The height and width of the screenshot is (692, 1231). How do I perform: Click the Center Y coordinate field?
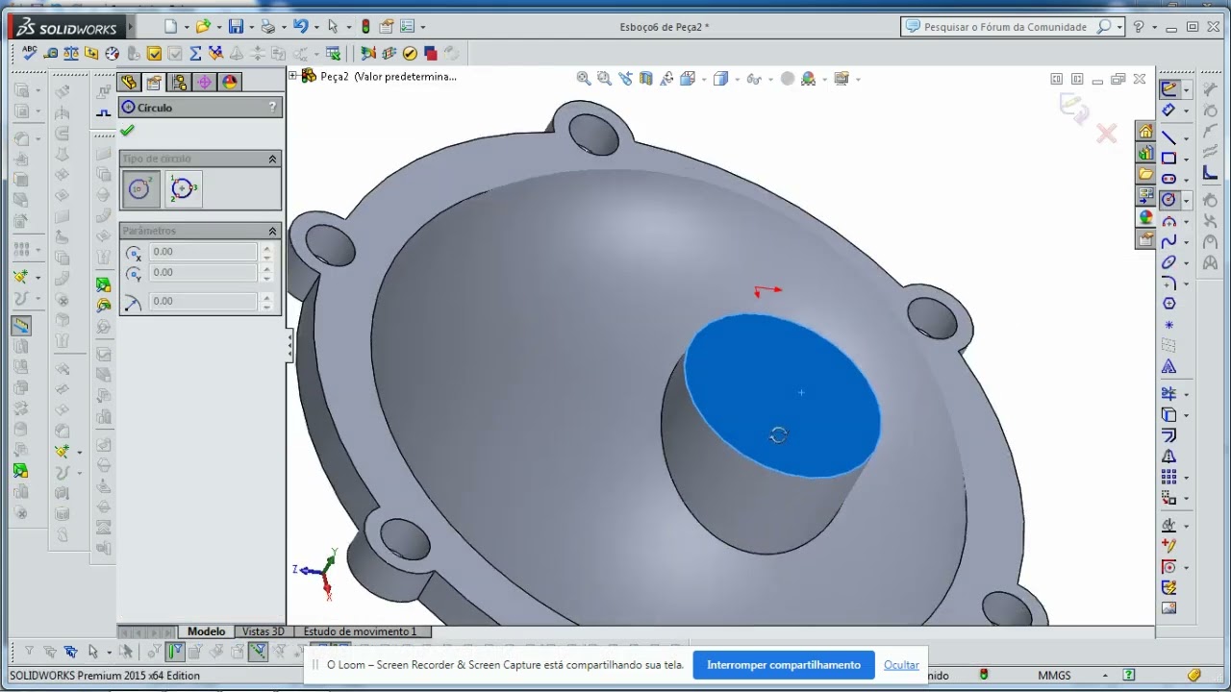click(203, 273)
